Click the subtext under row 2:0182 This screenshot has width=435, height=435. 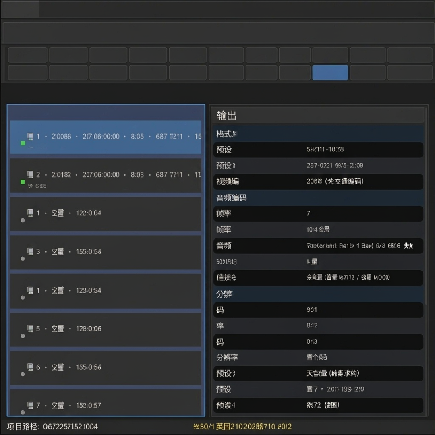coord(37,186)
